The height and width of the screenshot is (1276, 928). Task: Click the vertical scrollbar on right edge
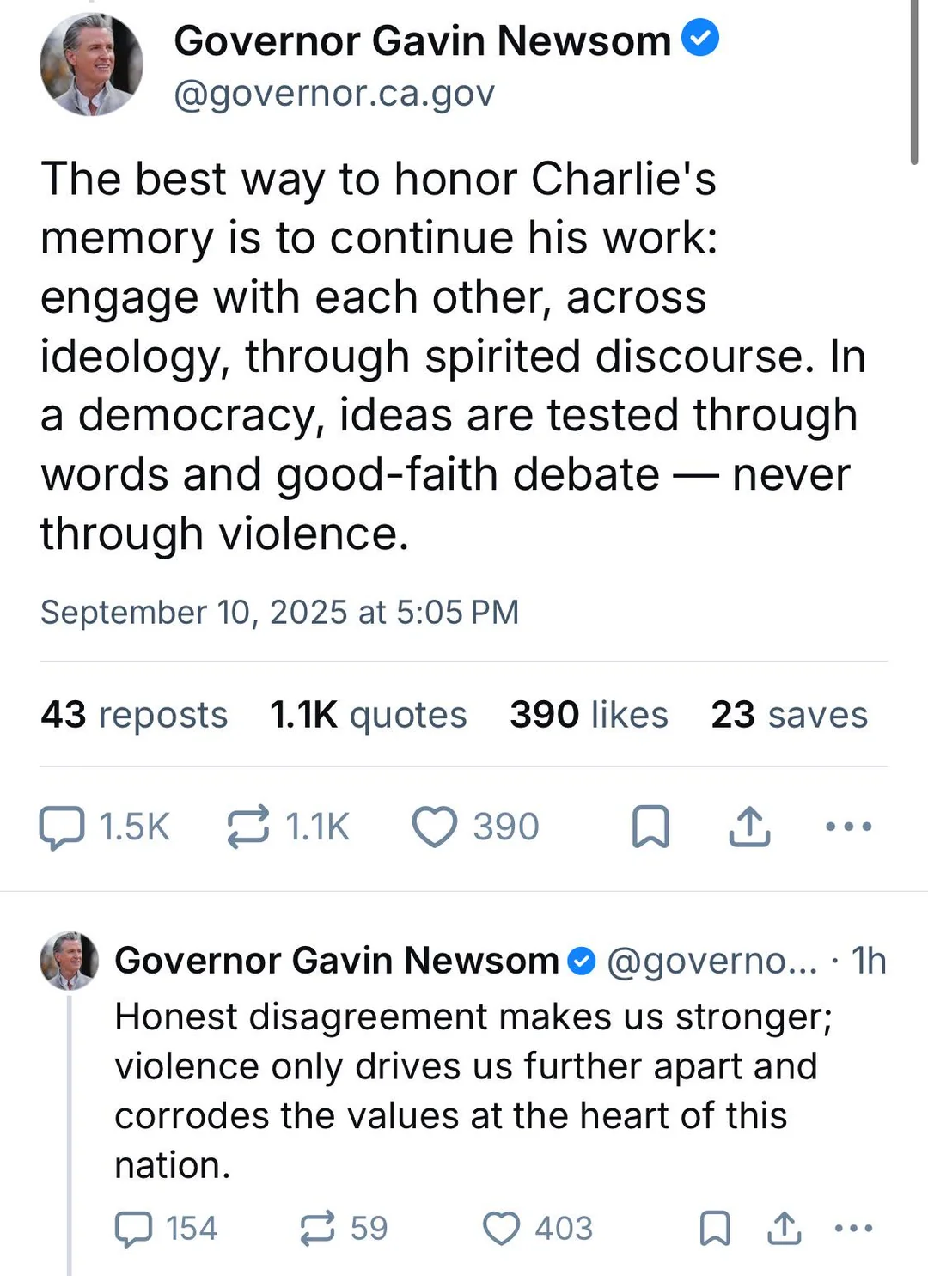tap(914, 82)
